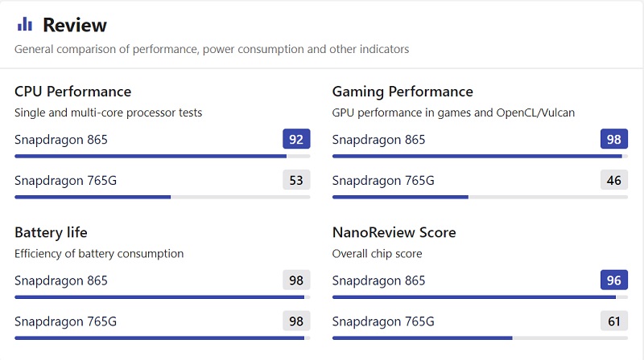The image size is (644, 360).
Task: Click Snapdragon 865 label under Gaming Performance
Action: pyautogui.click(x=378, y=140)
